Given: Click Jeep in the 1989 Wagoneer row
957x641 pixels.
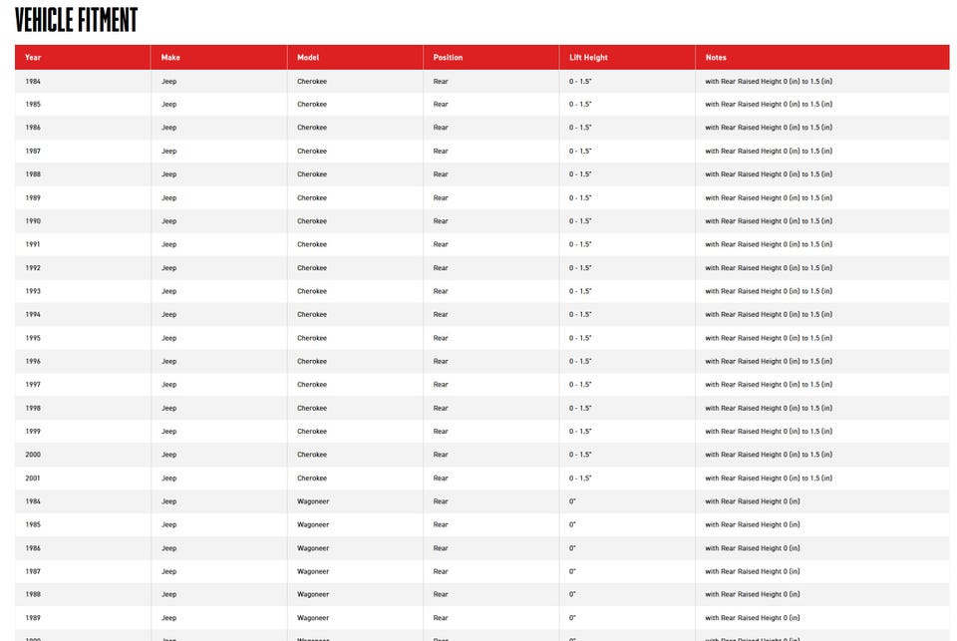Looking at the screenshot, I should point(169,618).
